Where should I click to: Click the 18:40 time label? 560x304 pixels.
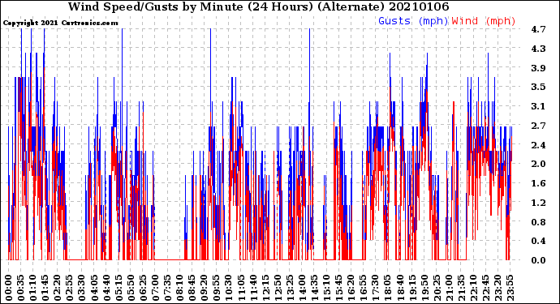point(400,288)
